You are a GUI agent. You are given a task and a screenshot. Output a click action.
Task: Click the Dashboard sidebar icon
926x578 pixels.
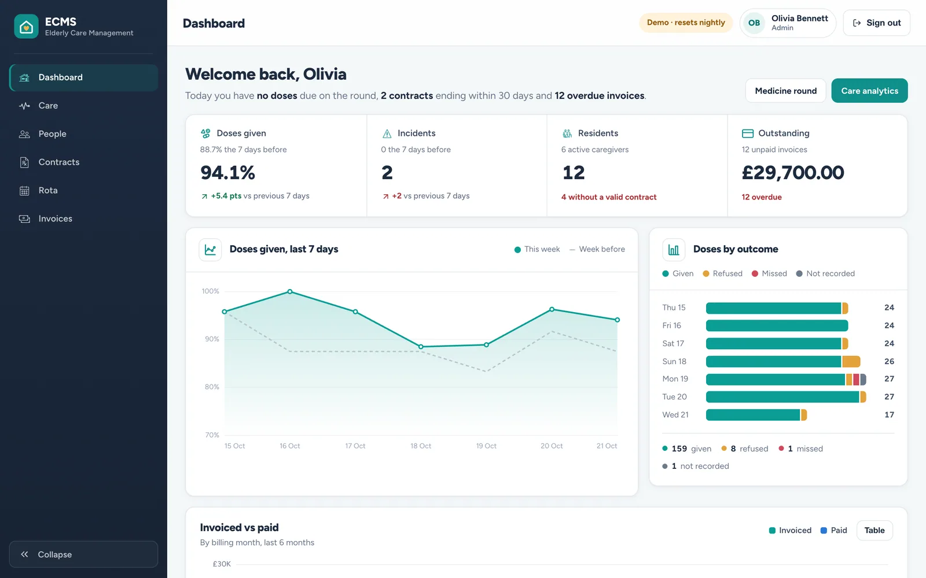click(x=24, y=77)
